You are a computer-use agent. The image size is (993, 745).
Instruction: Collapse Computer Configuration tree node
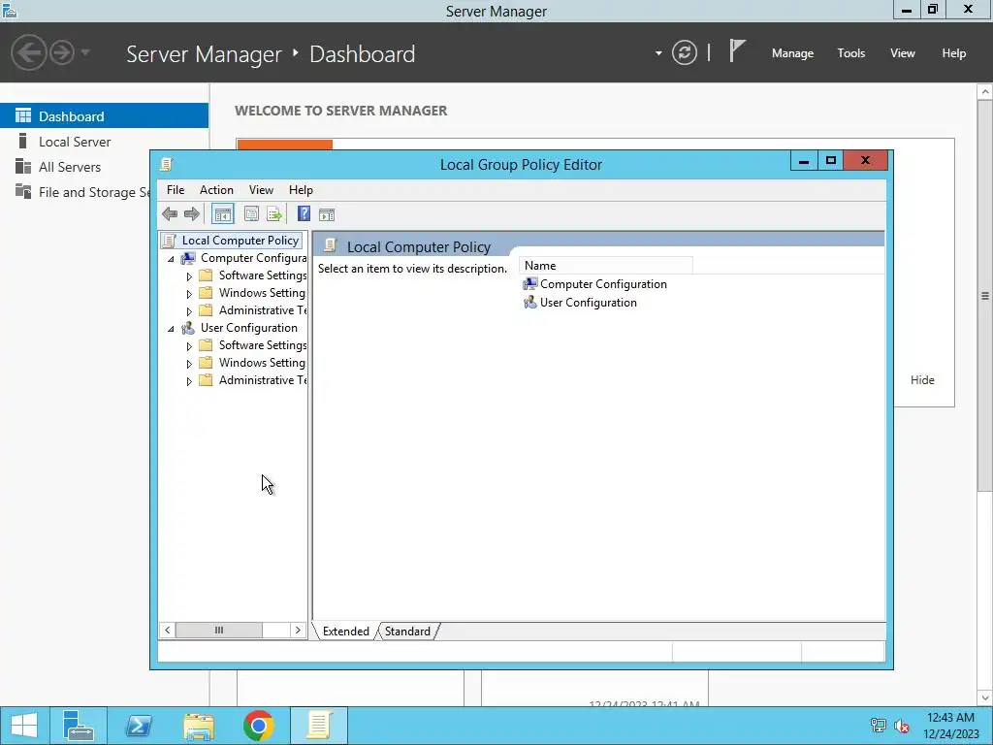click(171, 259)
